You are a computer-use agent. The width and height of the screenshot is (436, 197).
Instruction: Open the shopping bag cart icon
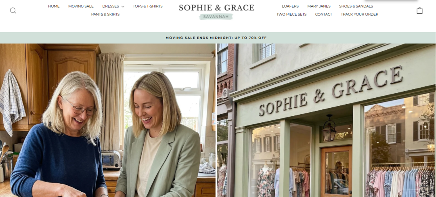click(419, 10)
